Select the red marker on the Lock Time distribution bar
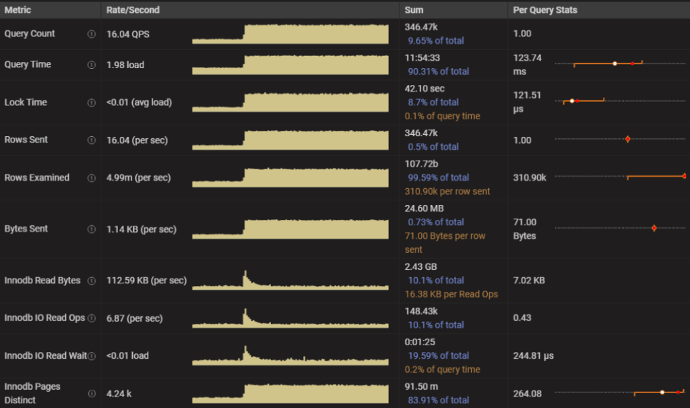 [x=577, y=100]
